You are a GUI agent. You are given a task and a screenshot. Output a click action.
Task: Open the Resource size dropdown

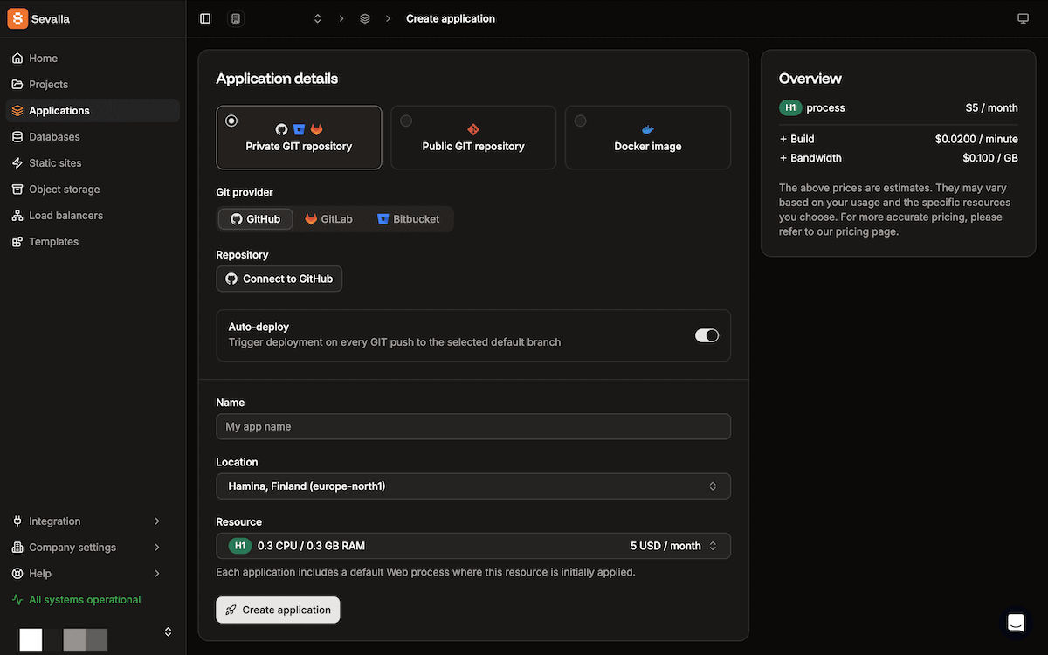473,546
